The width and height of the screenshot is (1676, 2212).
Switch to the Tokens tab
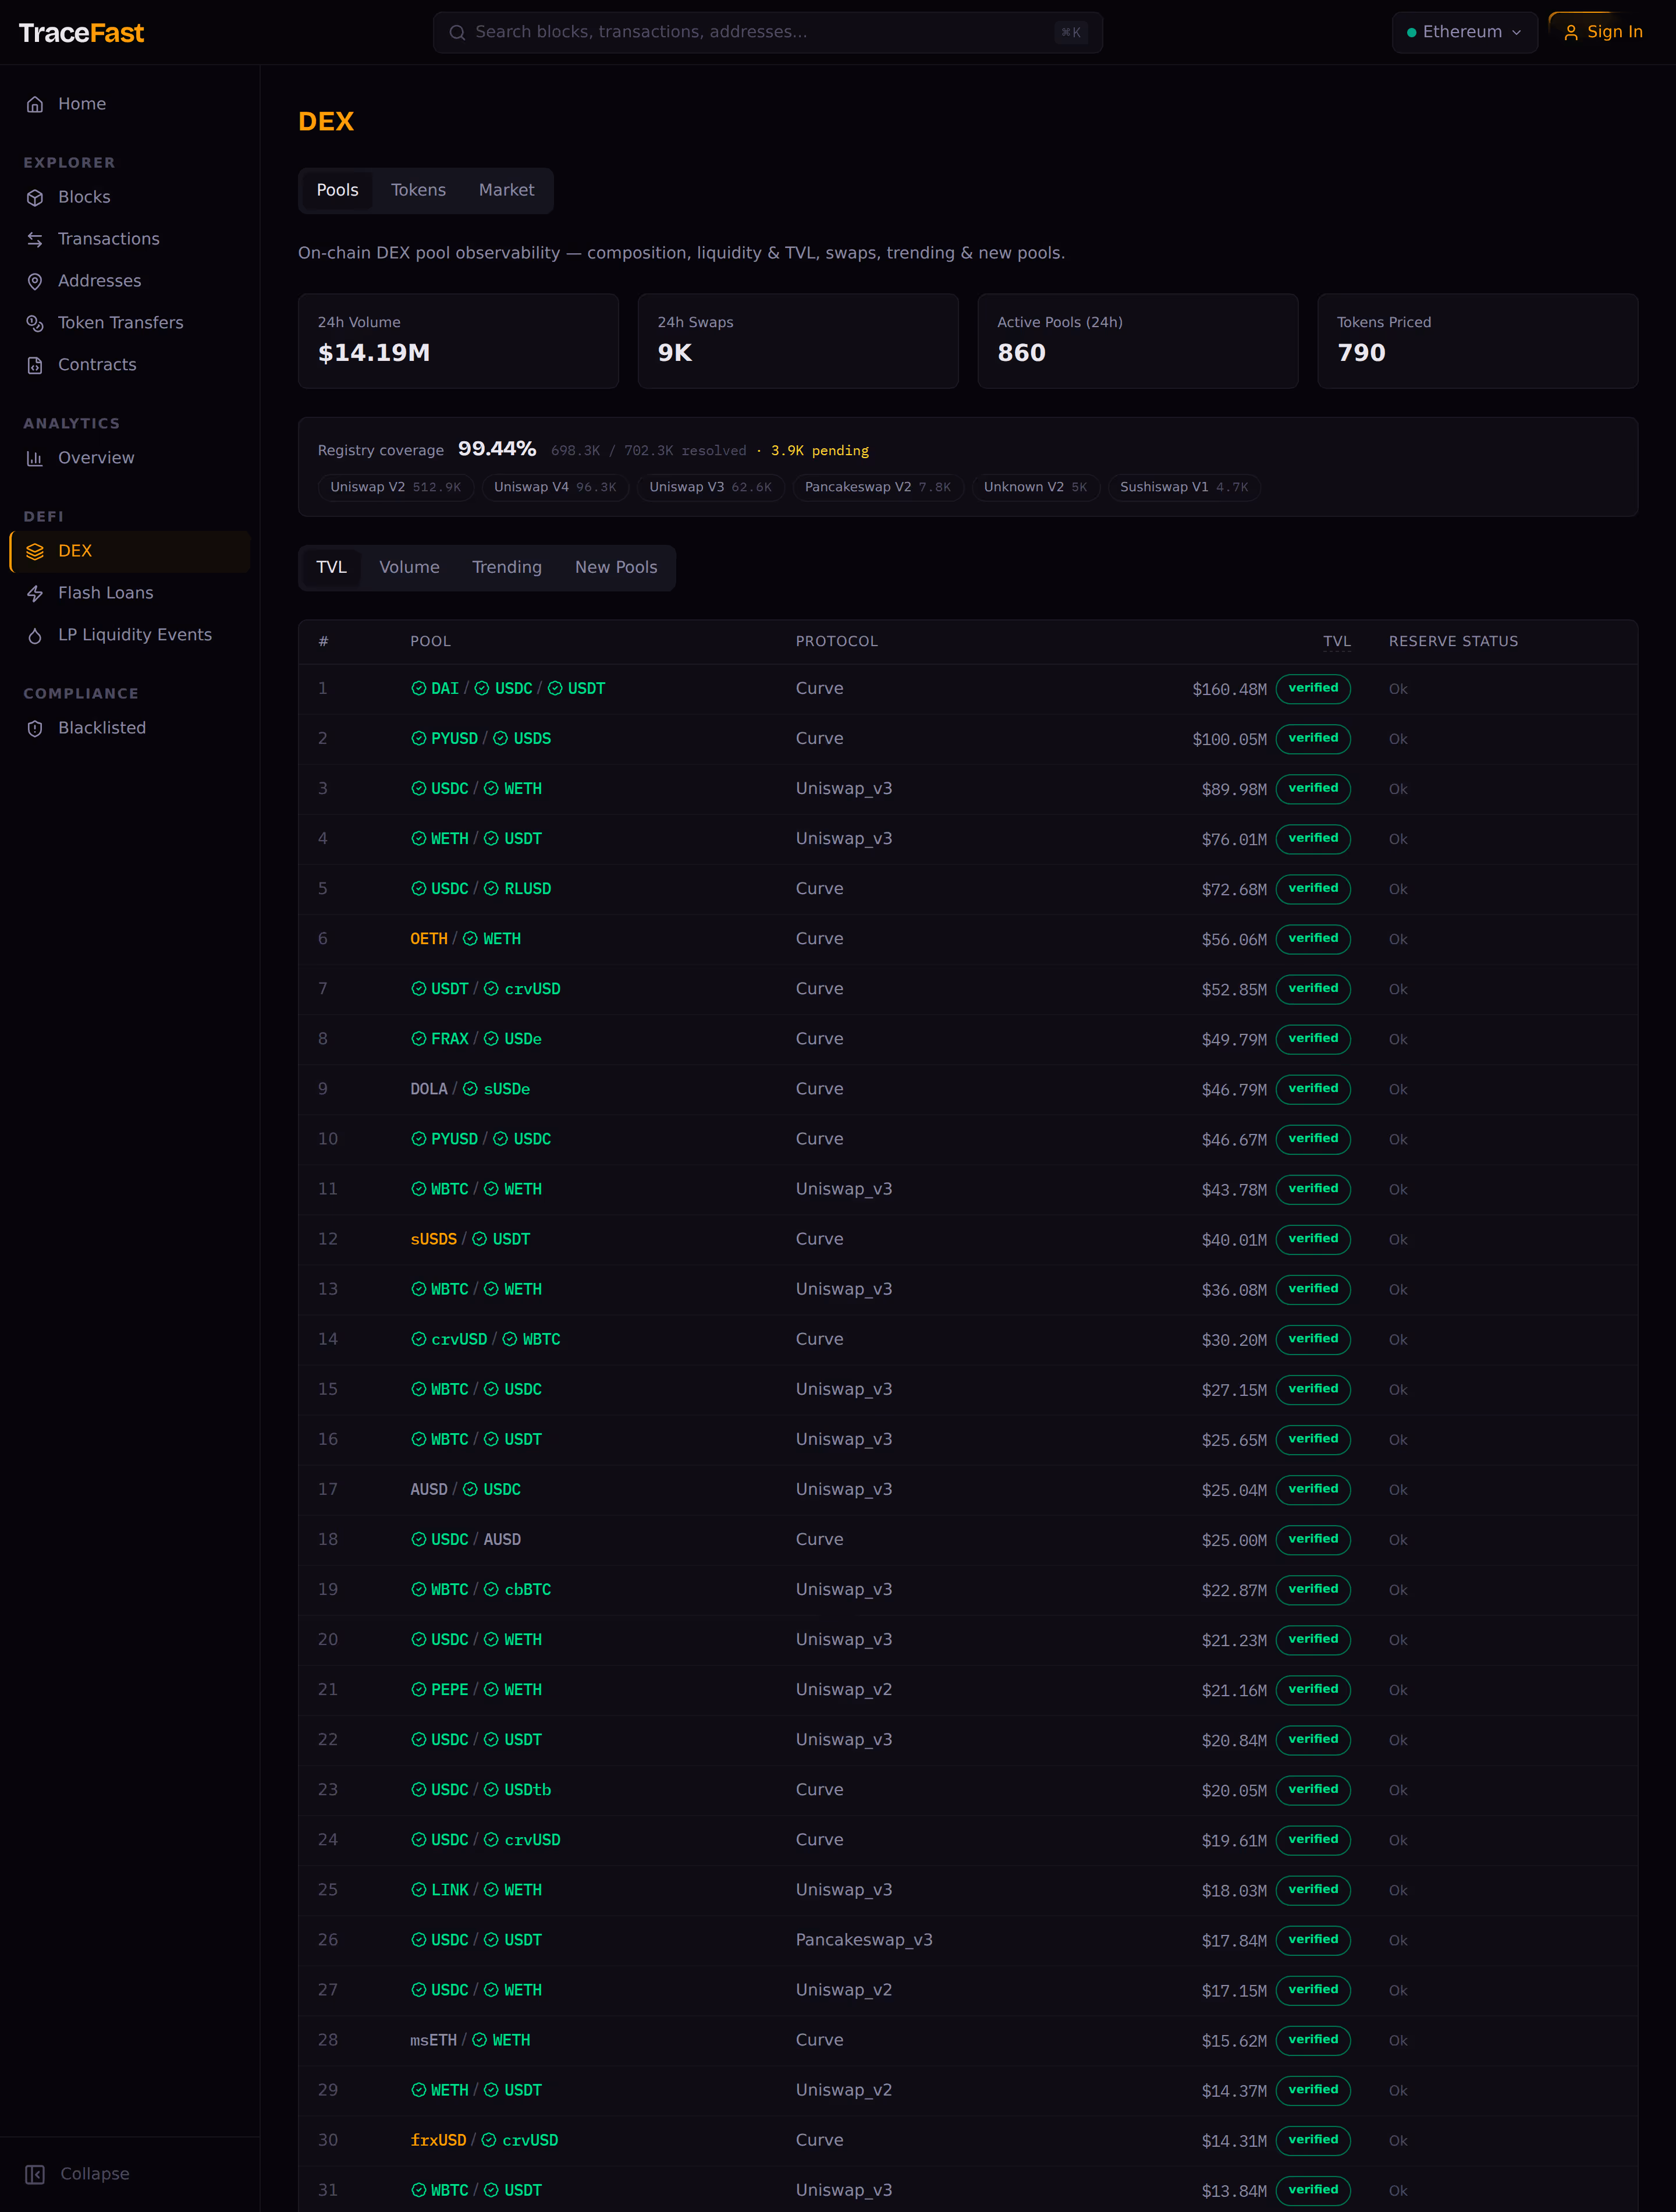(x=418, y=190)
